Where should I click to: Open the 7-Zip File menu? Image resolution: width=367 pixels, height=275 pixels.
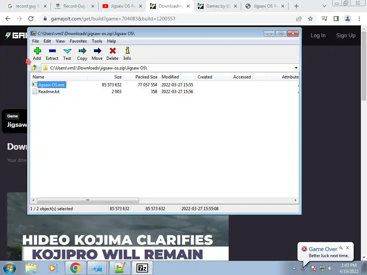[35, 41]
